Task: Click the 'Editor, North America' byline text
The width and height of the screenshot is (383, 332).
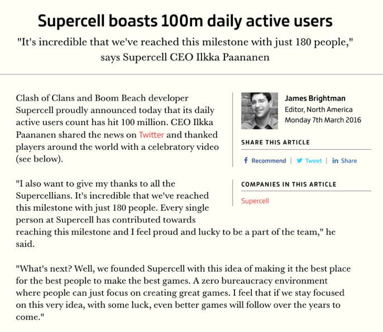Action: coord(318,110)
